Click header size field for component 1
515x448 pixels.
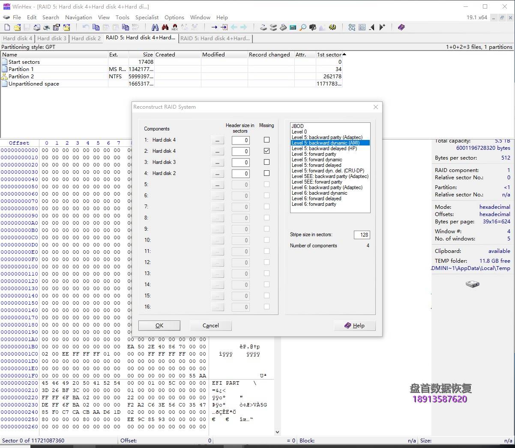[x=241, y=140]
